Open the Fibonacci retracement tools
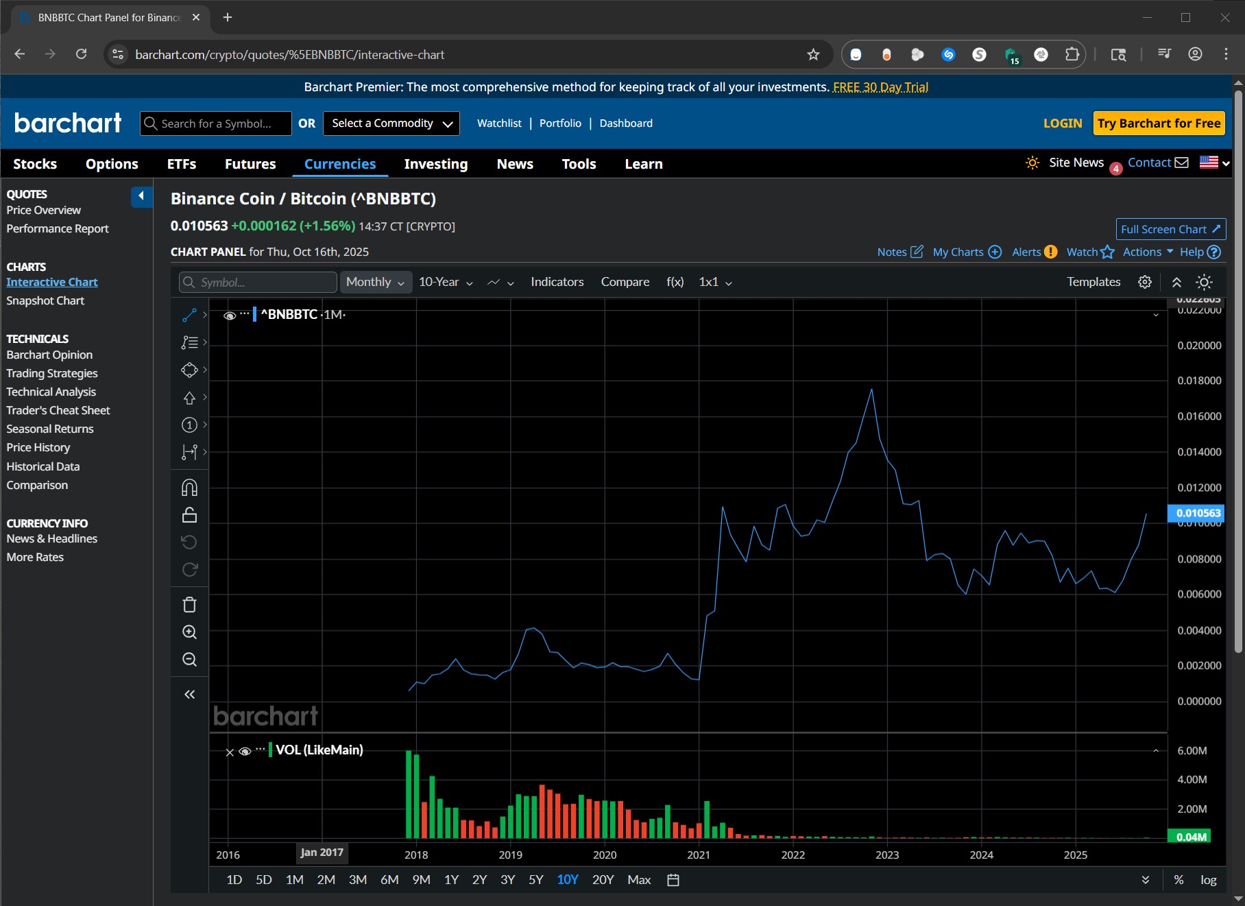Screen dimensions: 1245x906 pos(189,342)
